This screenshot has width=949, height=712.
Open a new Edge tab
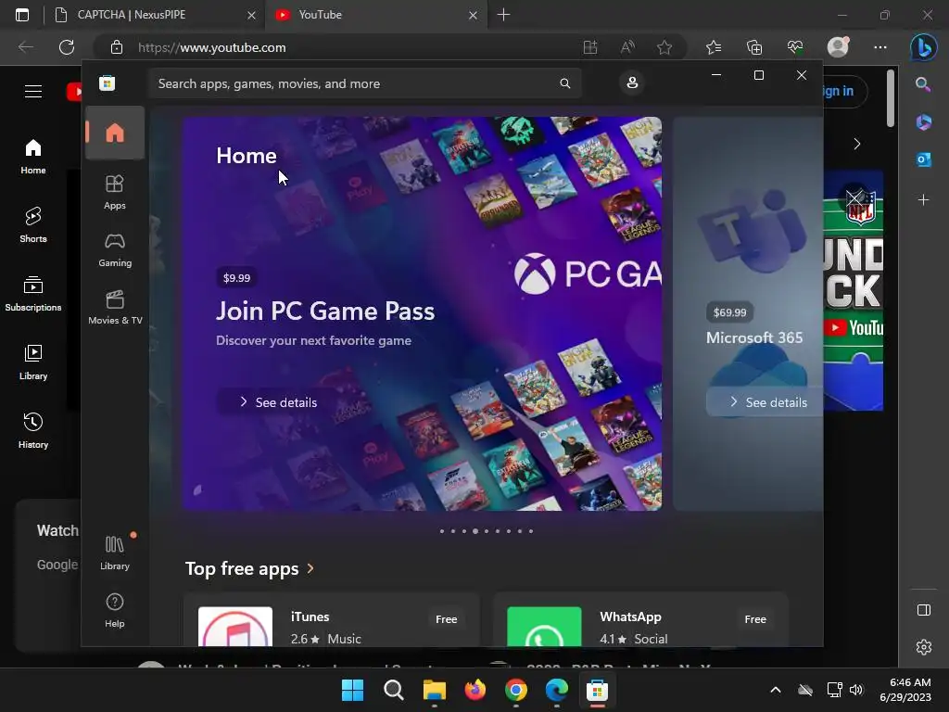coord(503,15)
